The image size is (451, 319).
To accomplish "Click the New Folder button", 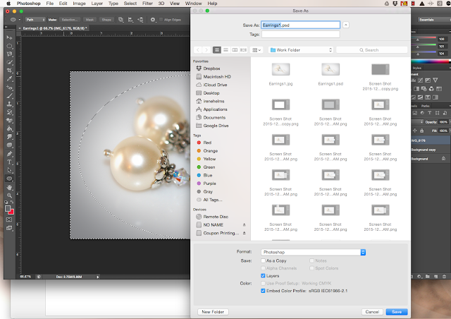I will [x=213, y=312].
